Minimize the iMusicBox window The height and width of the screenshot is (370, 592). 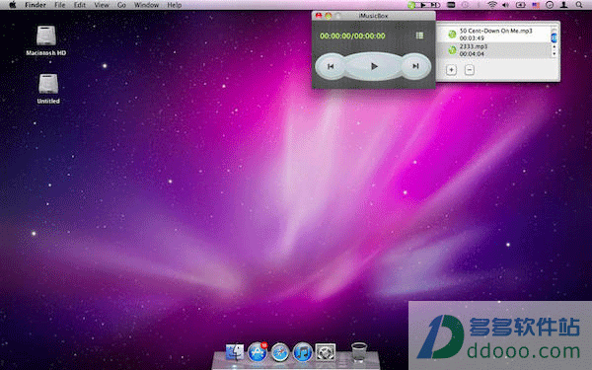(x=329, y=16)
